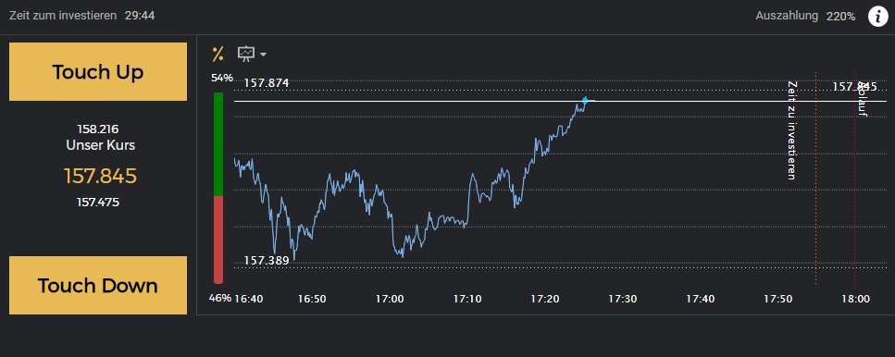Click the Touch Up button
This screenshot has height=357, width=895.
tap(98, 72)
